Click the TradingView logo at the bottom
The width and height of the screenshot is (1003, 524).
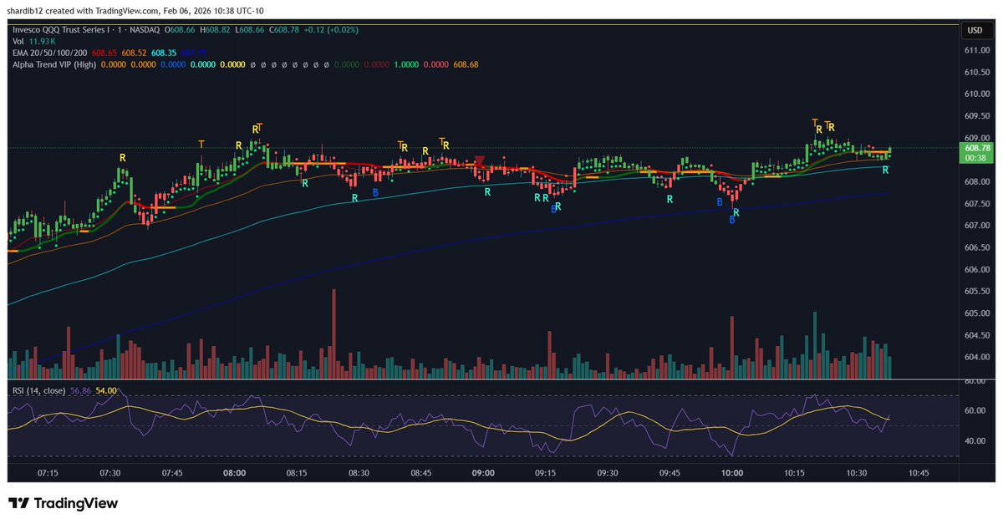pos(64,504)
